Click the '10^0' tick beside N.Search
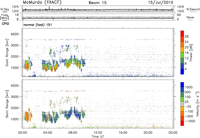This screenshot has width=200, height=138. coord(180,11)
